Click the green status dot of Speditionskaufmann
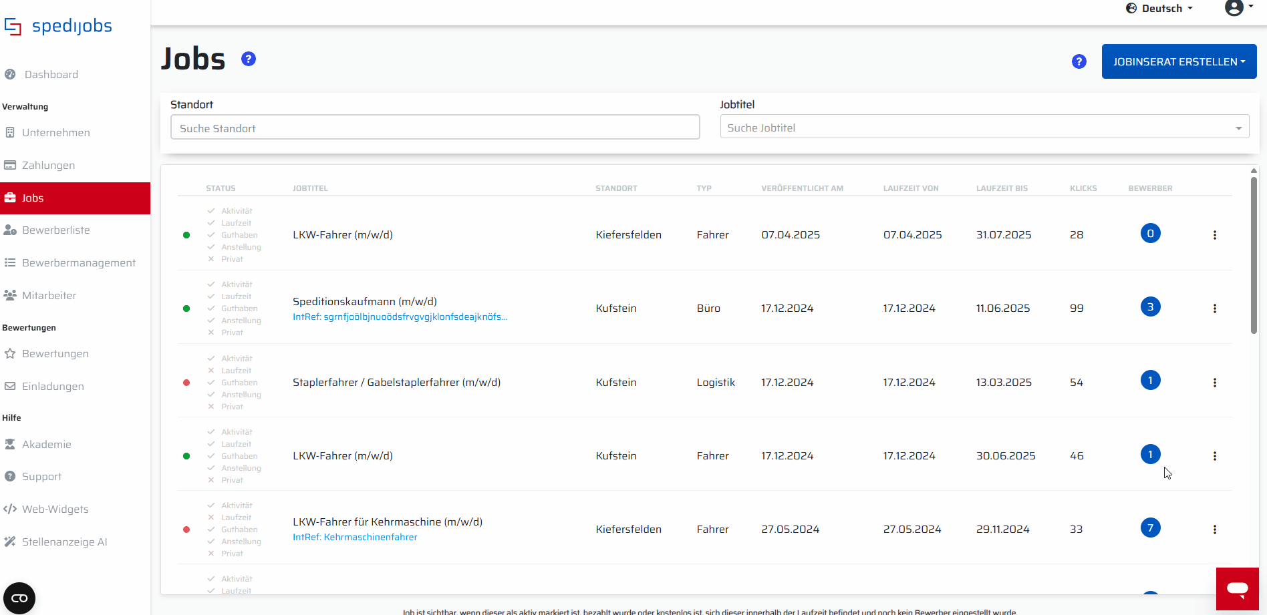This screenshot has width=1267, height=615. [186, 309]
